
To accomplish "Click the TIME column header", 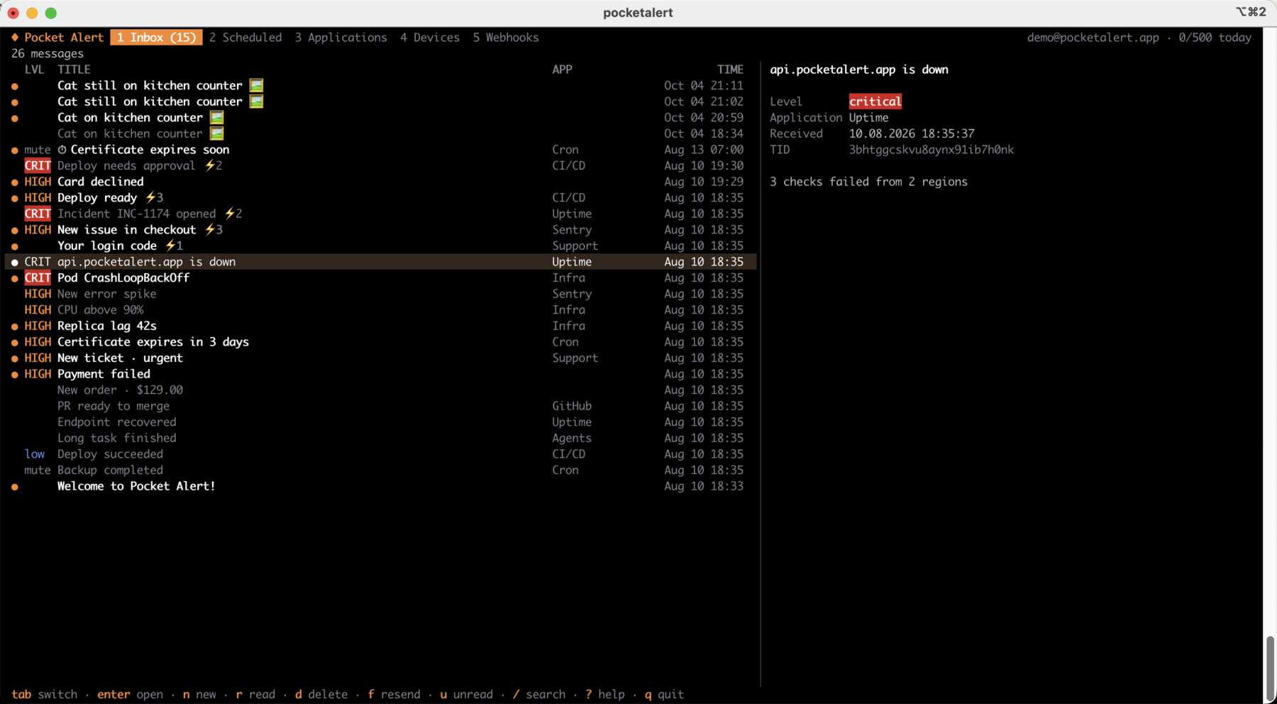I will click(x=730, y=70).
